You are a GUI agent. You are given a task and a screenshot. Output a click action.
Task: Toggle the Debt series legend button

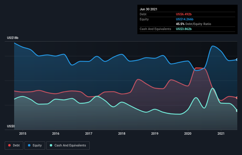[14, 146]
